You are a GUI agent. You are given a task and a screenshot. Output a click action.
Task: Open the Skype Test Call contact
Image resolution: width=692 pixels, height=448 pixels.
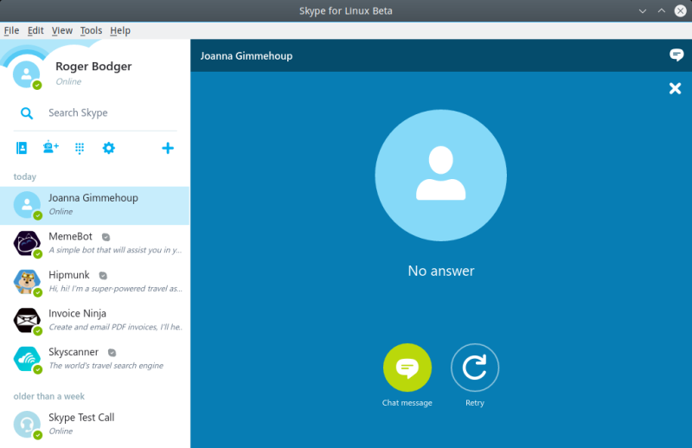[95, 424]
